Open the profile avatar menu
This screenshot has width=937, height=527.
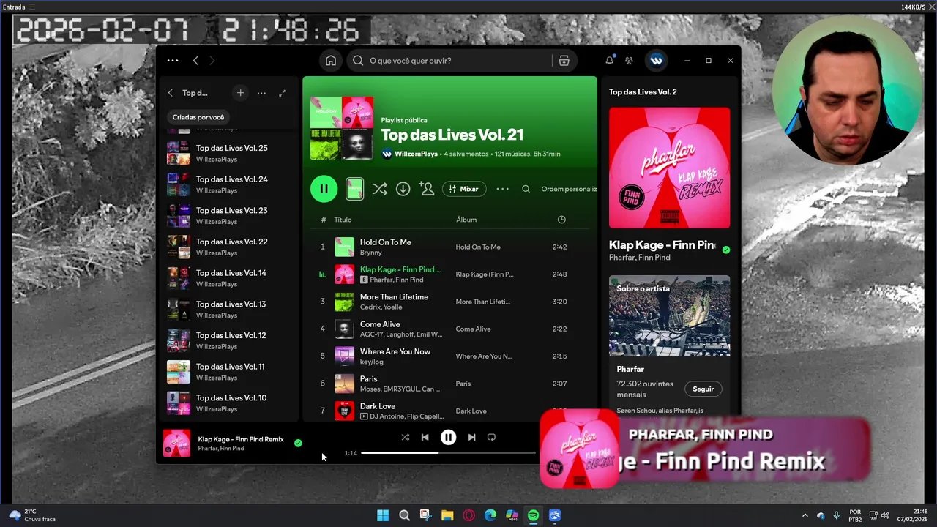(x=656, y=61)
